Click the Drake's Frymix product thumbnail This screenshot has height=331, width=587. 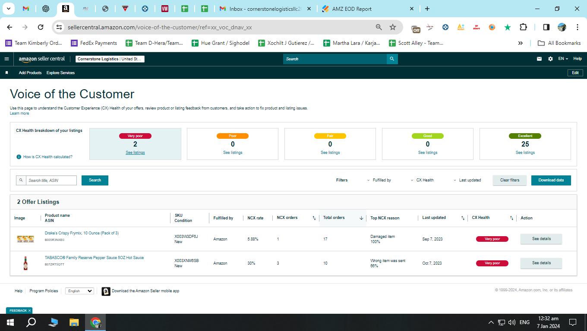click(25, 239)
